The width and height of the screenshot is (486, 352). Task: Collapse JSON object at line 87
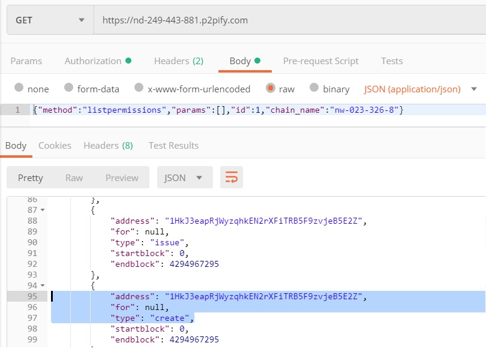[x=43, y=210]
